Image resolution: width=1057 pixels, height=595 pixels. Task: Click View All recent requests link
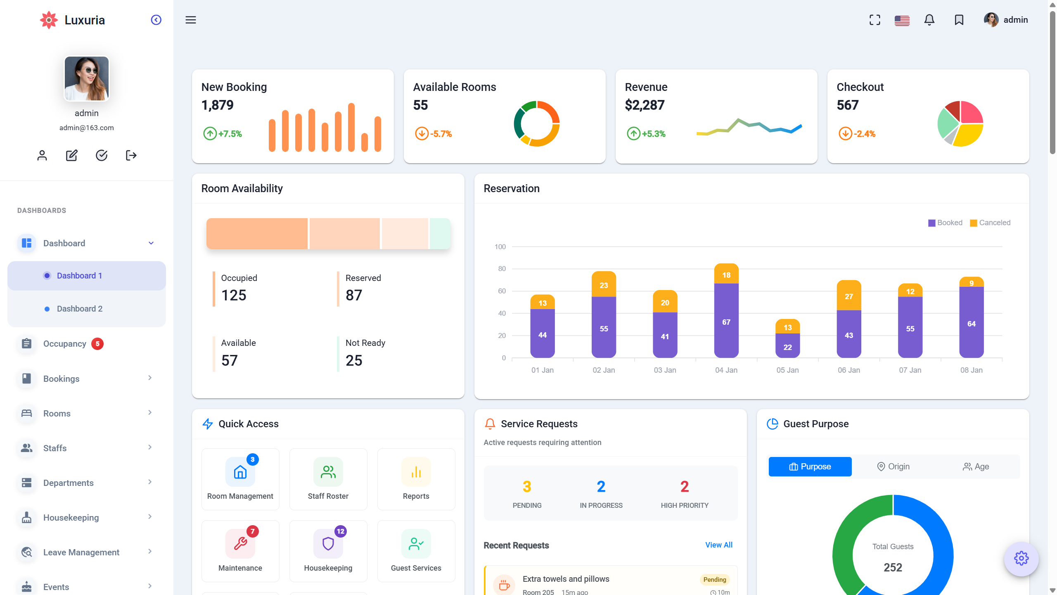click(719, 545)
